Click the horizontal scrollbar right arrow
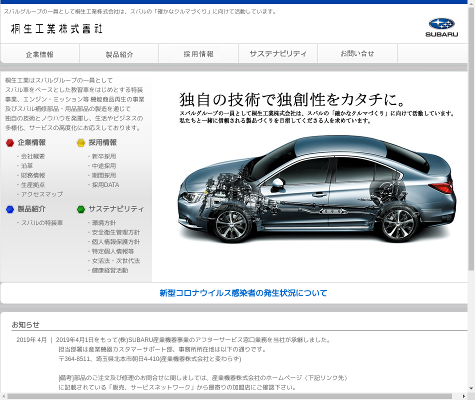Image resolution: width=475 pixels, height=400 pixels. [x=463, y=396]
